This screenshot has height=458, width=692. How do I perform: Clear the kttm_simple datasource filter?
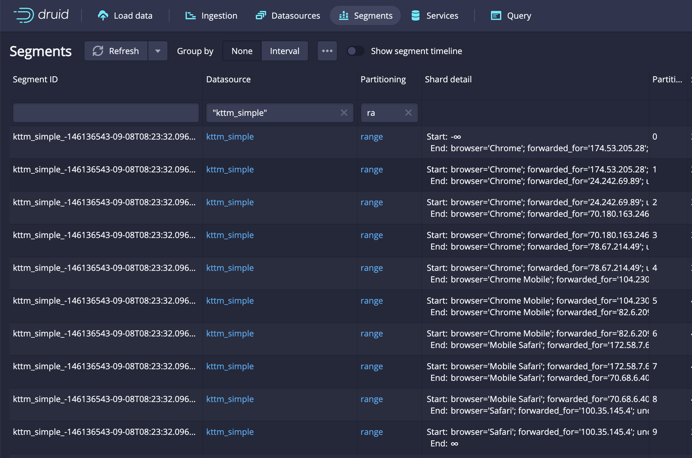[x=344, y=113]
